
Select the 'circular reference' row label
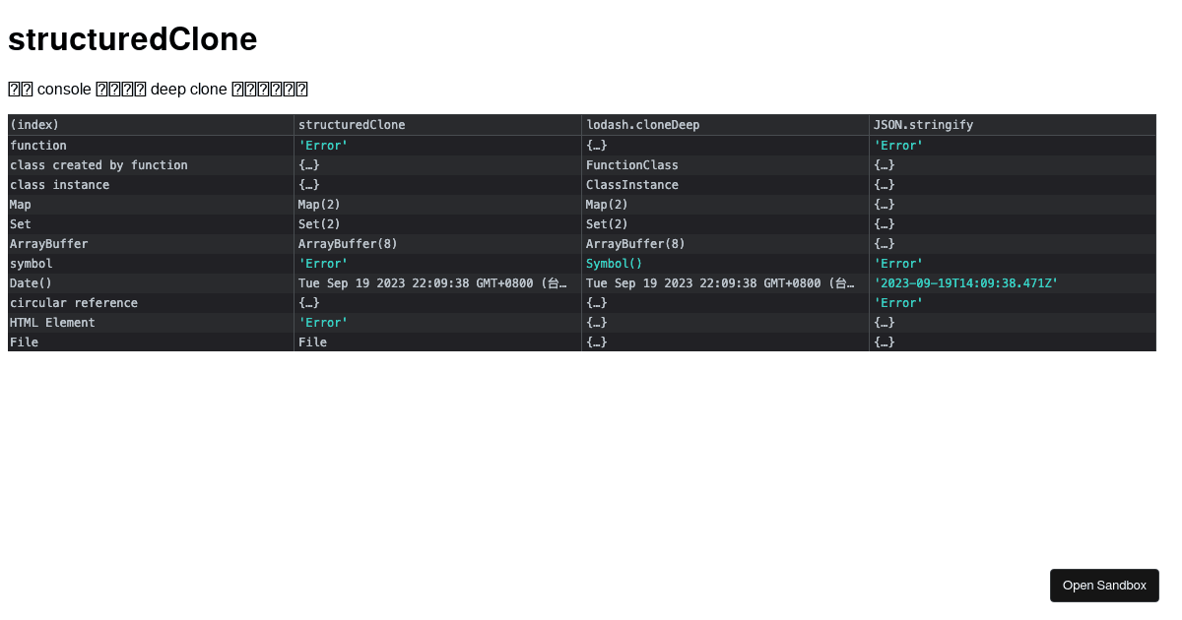coord(73,302)
